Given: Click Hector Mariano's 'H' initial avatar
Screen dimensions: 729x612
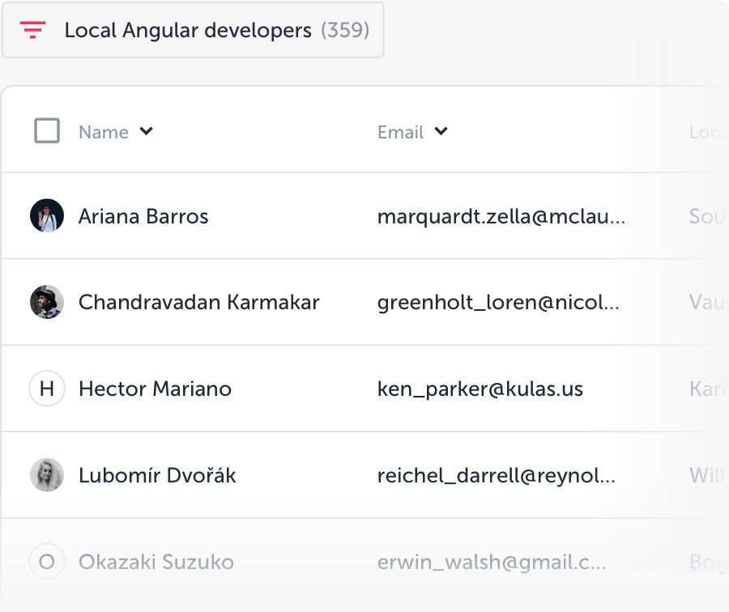Looking at the screenshot, I should tap(47, 389).
